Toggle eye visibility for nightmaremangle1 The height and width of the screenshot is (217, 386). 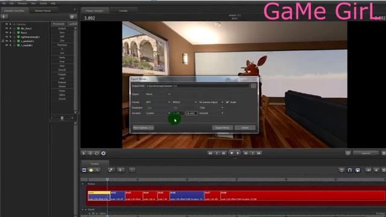[7, 37]
